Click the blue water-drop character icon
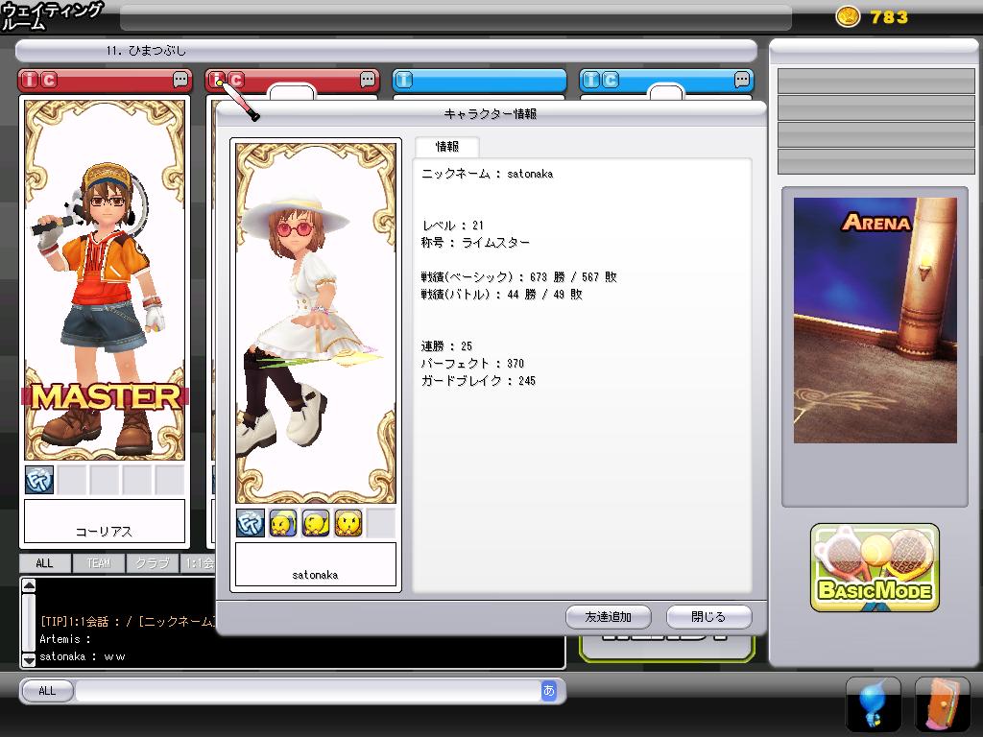 (873, 704)
